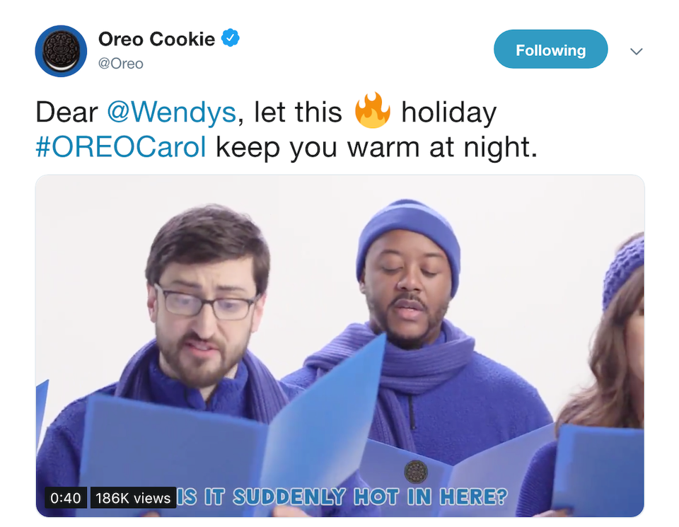Open the #OREOCarol hashtag
Viewport: 679px width, 527px height.
point(121,147)
